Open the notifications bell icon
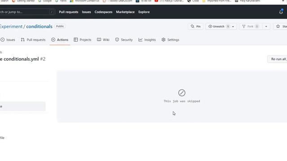 (x=281, y=12)
